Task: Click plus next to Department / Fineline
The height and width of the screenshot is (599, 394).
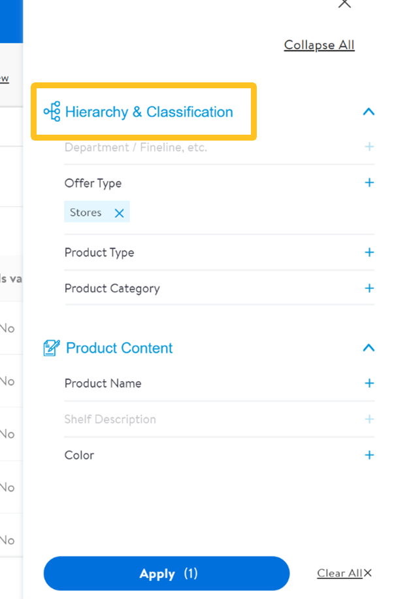Action: tap(369, 147)
